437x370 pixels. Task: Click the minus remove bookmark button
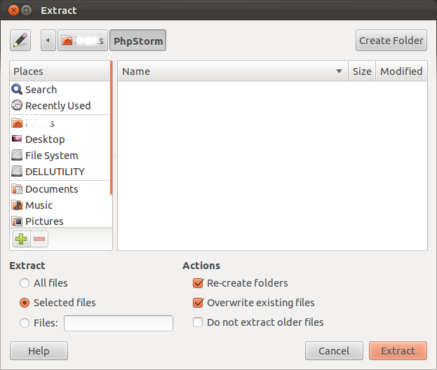[x=39, y=239]
